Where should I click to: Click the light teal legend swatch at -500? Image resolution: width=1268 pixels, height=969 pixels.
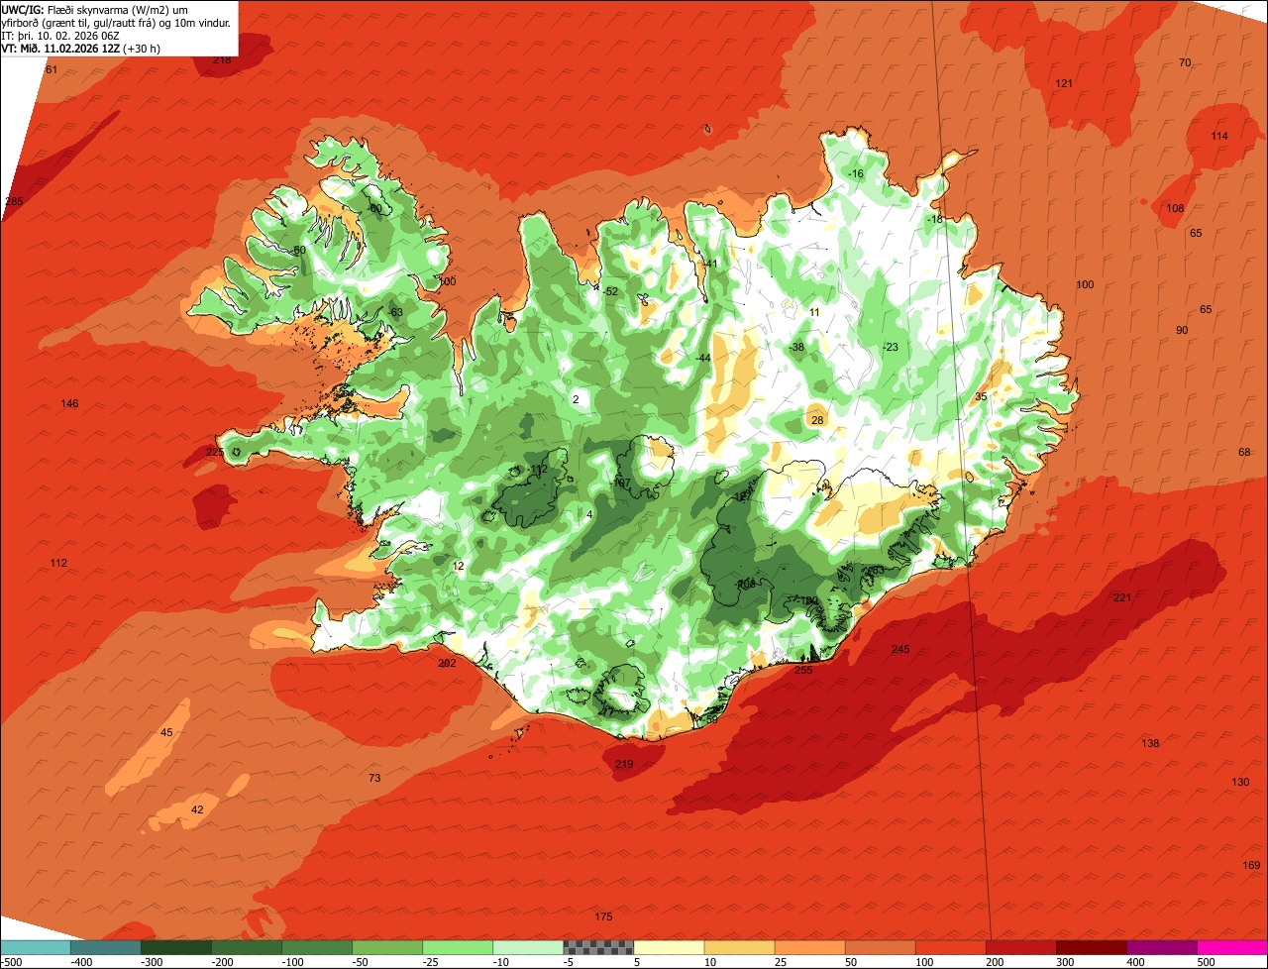[x=36, y=947]
